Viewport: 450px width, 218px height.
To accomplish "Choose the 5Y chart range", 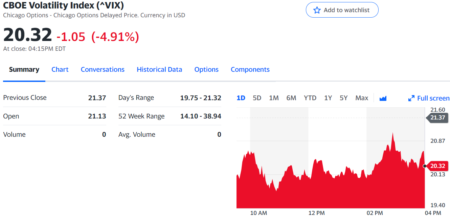I will pyautogui.click(x=344, y=98).
